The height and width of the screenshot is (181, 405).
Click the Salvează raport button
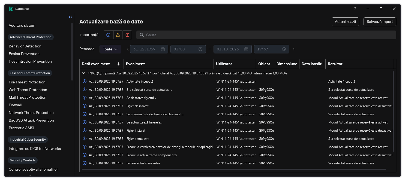(x=380, y=22)
